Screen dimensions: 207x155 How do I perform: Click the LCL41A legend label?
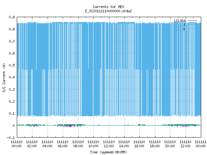[x=180, y=21]
